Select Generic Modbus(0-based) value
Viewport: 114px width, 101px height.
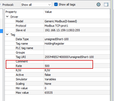(61, 21)
